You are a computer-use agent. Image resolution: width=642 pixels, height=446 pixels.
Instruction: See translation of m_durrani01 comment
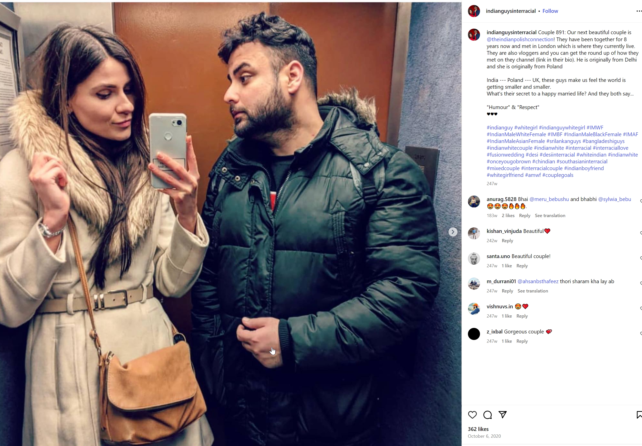click(532, 291)
